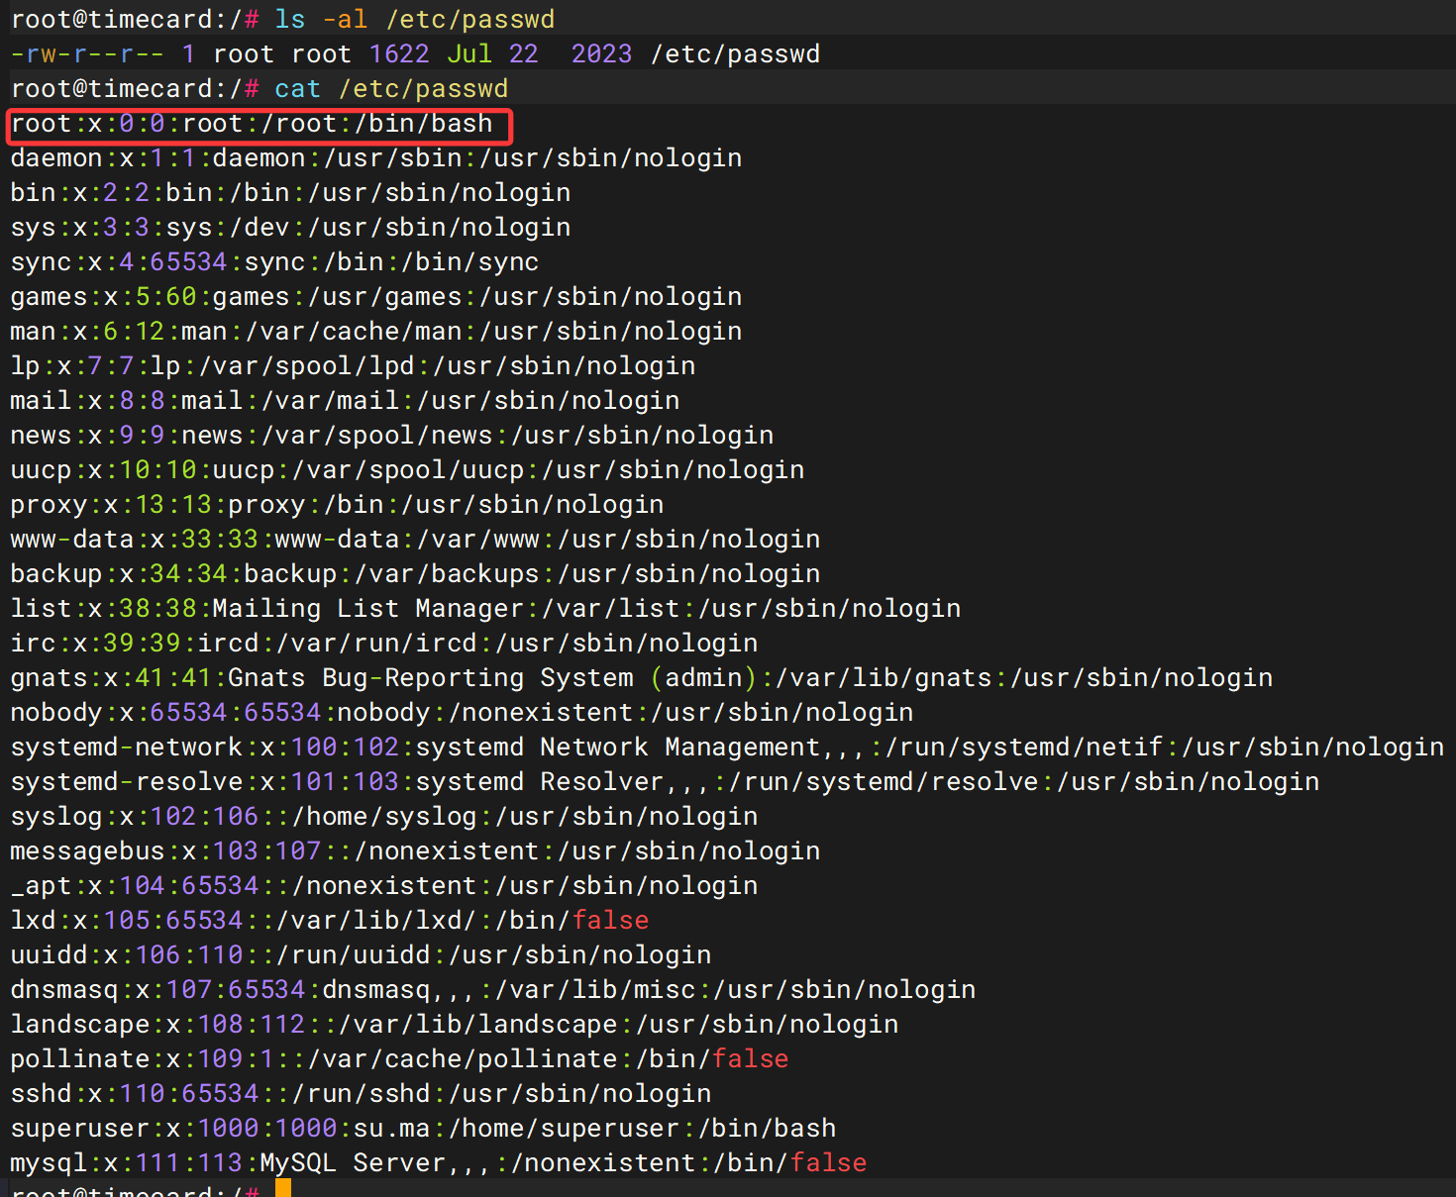
Task: Click the uucp:x:10:10 entry line
Action: pyautogui.click(x=408, y=469)
